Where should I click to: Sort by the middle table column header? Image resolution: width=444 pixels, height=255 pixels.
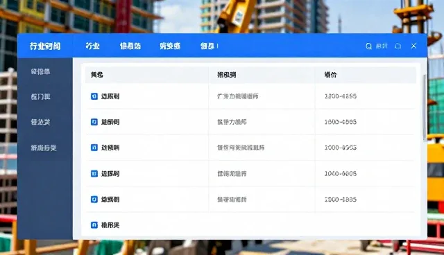click(x=227, y=75)
